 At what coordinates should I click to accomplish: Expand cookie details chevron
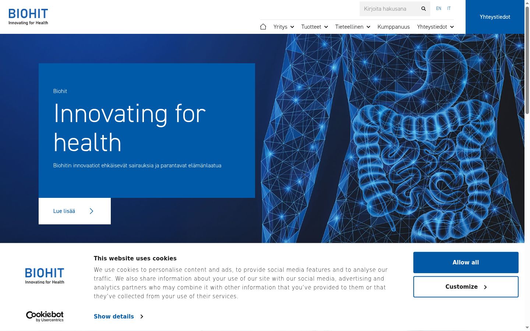coord(142,317)
